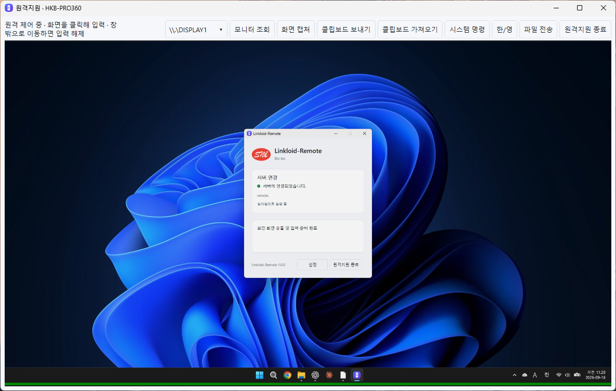Expand remote system tray hidden icons chevron
The image size is (616, 391).
click(x=515, y=375)
